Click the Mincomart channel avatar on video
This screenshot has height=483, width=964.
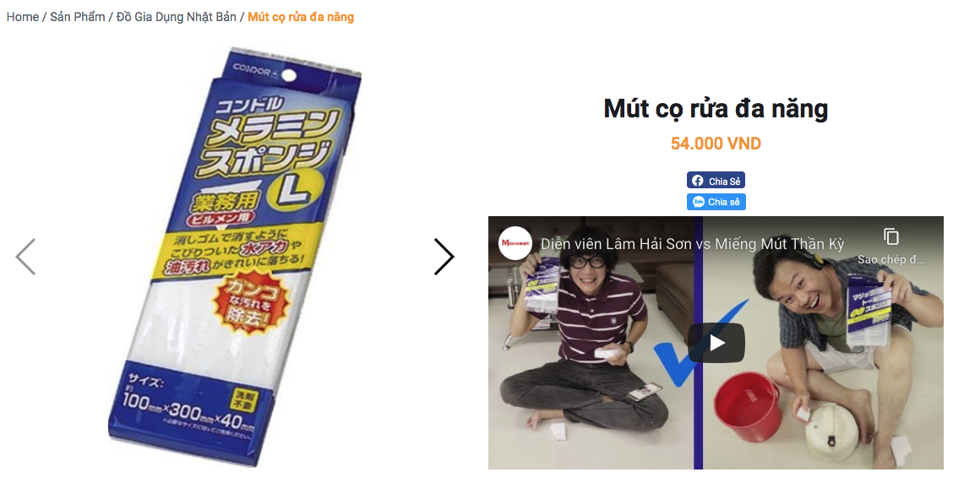pos(515,243)
